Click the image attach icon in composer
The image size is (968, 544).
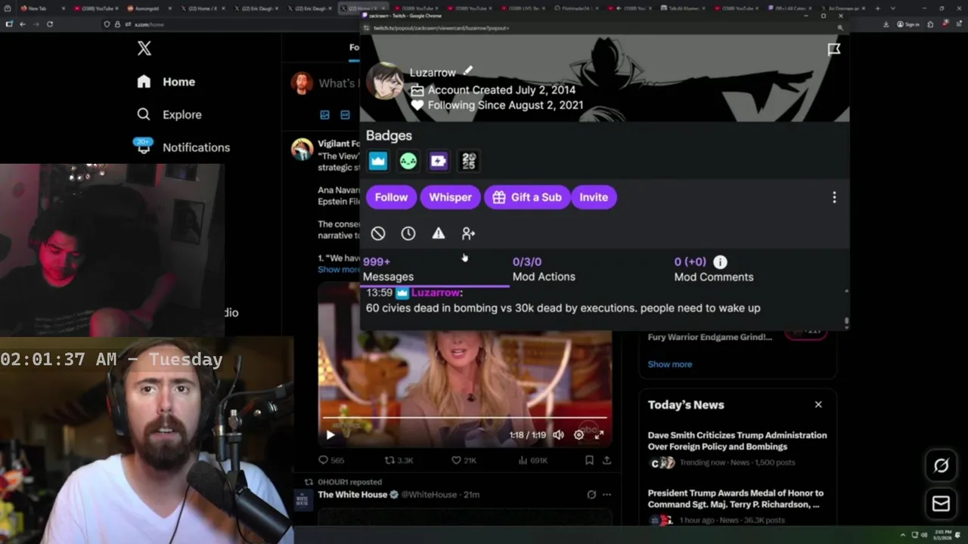pos(324,115)
